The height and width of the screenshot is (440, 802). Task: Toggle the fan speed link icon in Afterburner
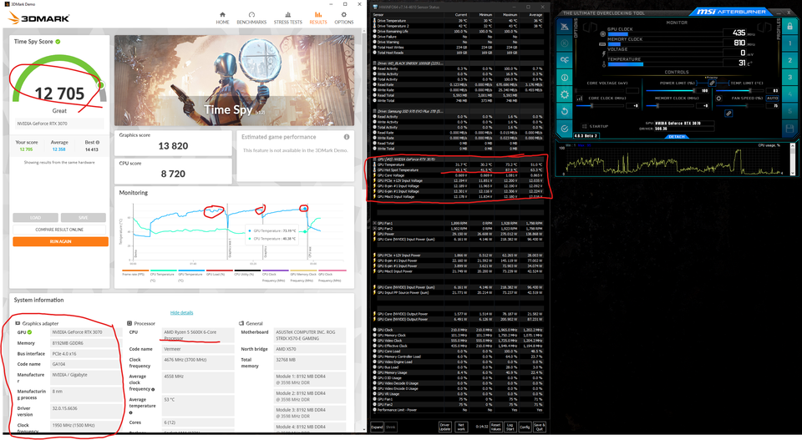(x=728, y=114)
